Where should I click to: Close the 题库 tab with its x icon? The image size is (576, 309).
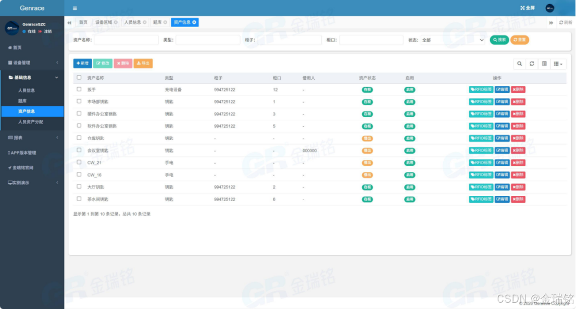tap(165, 22)
